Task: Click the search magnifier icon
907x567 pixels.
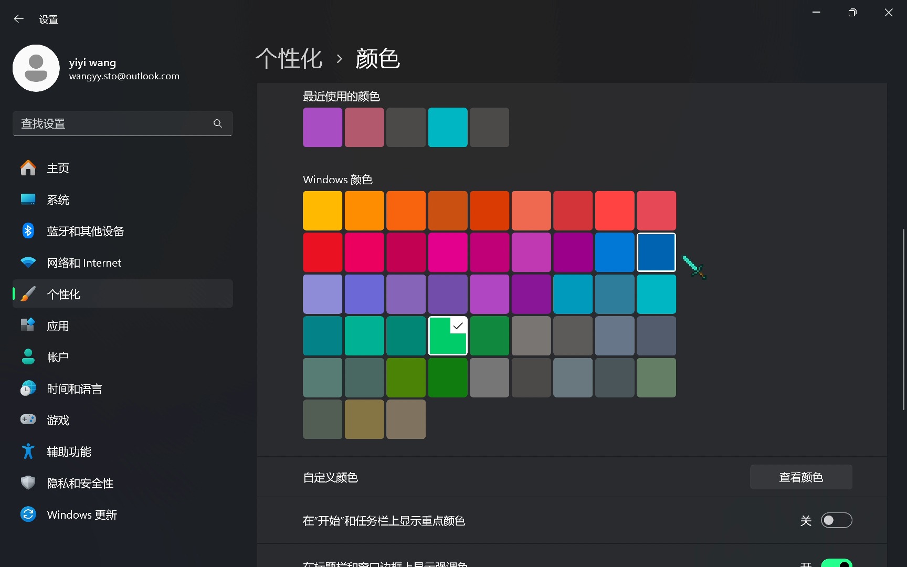Action: (x=218, y=123)
